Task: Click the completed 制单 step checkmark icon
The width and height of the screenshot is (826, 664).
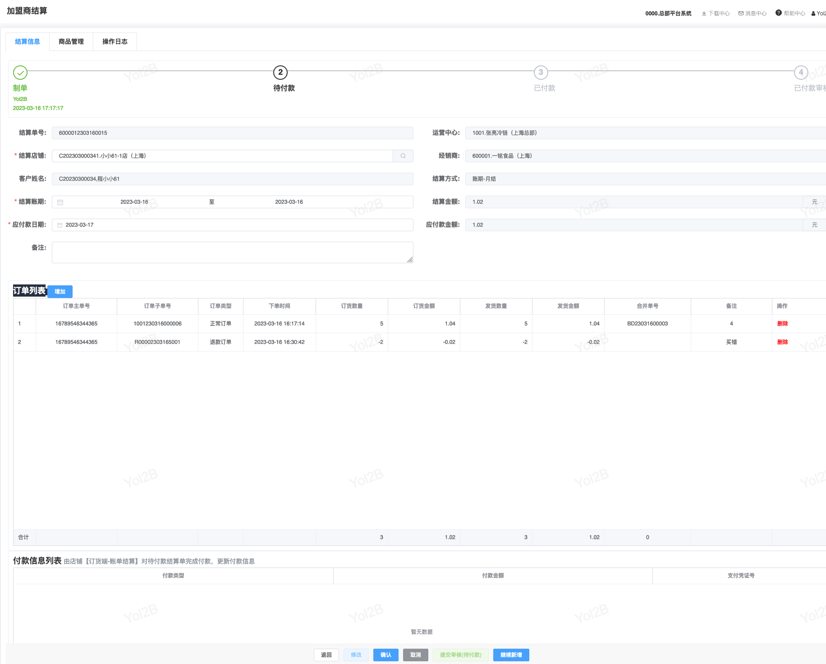Action: (20, 73)
